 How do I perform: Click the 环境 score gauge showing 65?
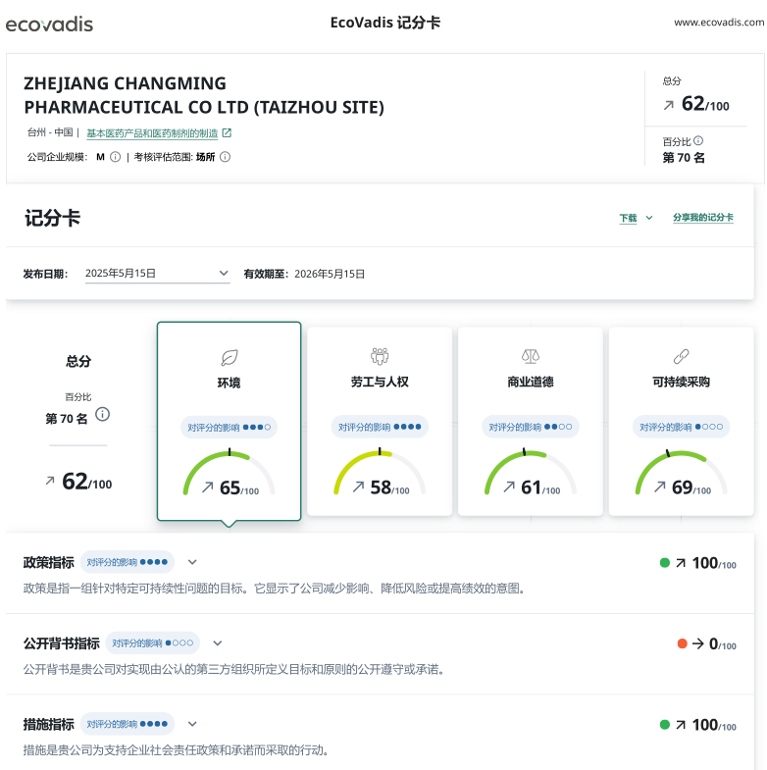coord(229,473)
